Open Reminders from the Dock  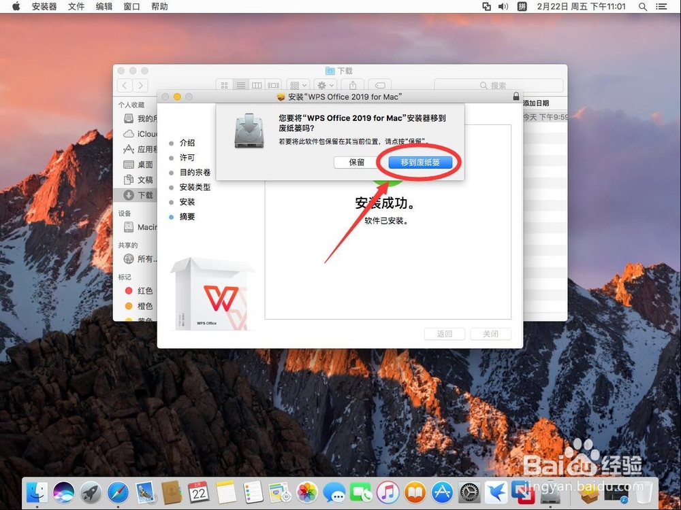[x=253, y=492]
